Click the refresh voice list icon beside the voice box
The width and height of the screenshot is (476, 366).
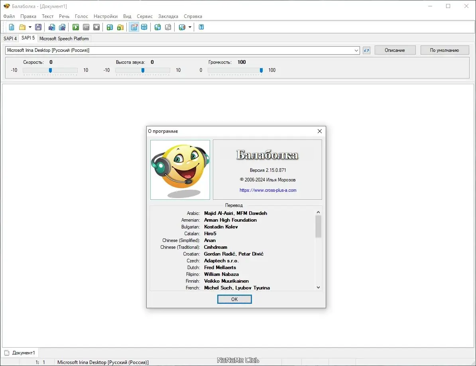366,50
